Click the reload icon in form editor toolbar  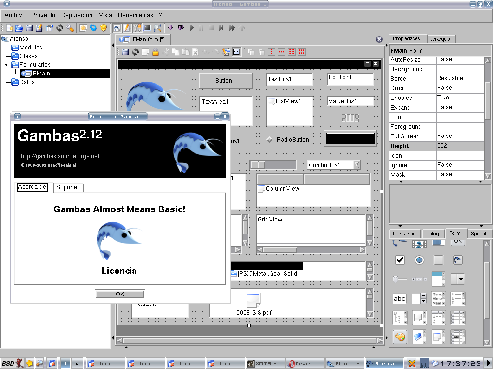[x=135, y=52]
